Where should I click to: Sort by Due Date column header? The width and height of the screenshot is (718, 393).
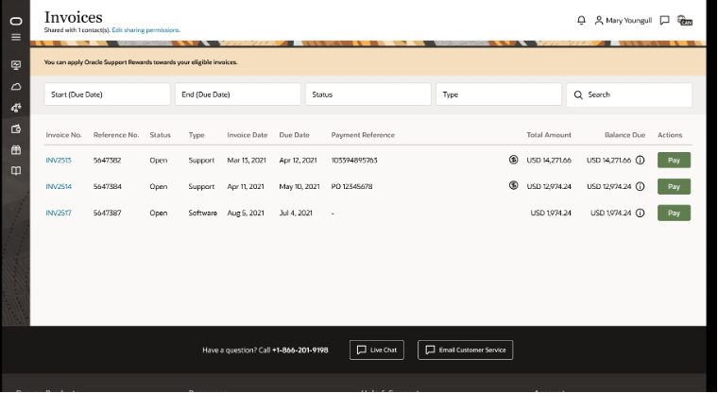pyautogui.click(x=295, y=135)
